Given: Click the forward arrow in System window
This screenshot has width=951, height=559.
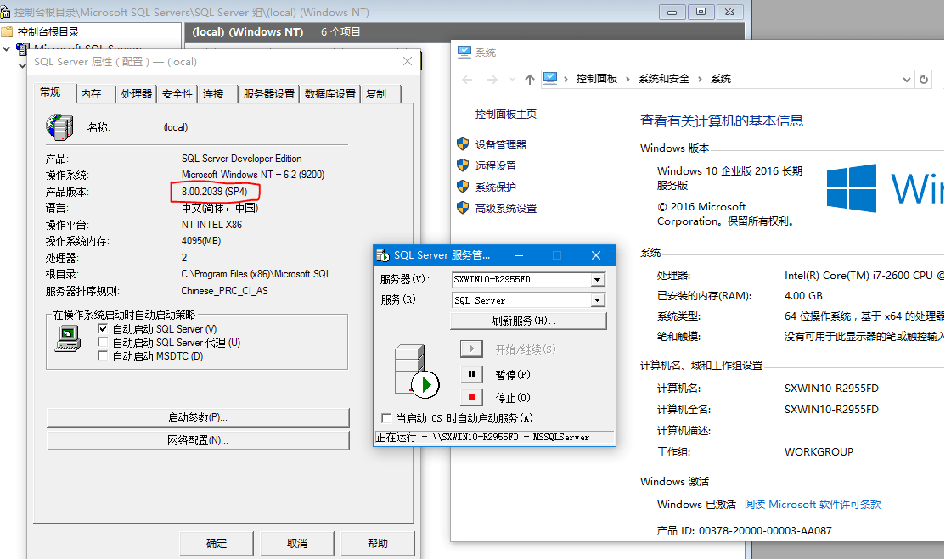Looking at the screenshot, I should (x=492, y=80).
